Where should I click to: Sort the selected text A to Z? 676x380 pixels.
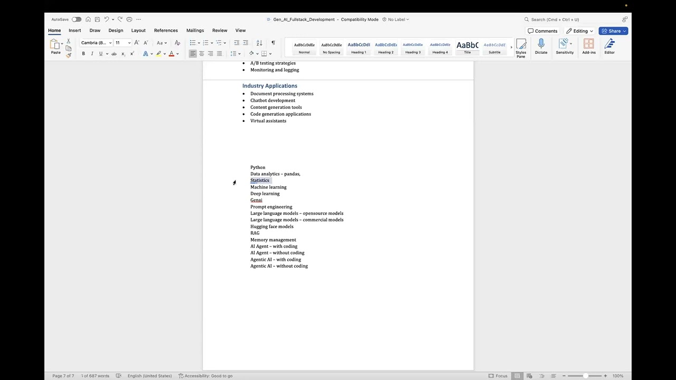pos(259,43)
